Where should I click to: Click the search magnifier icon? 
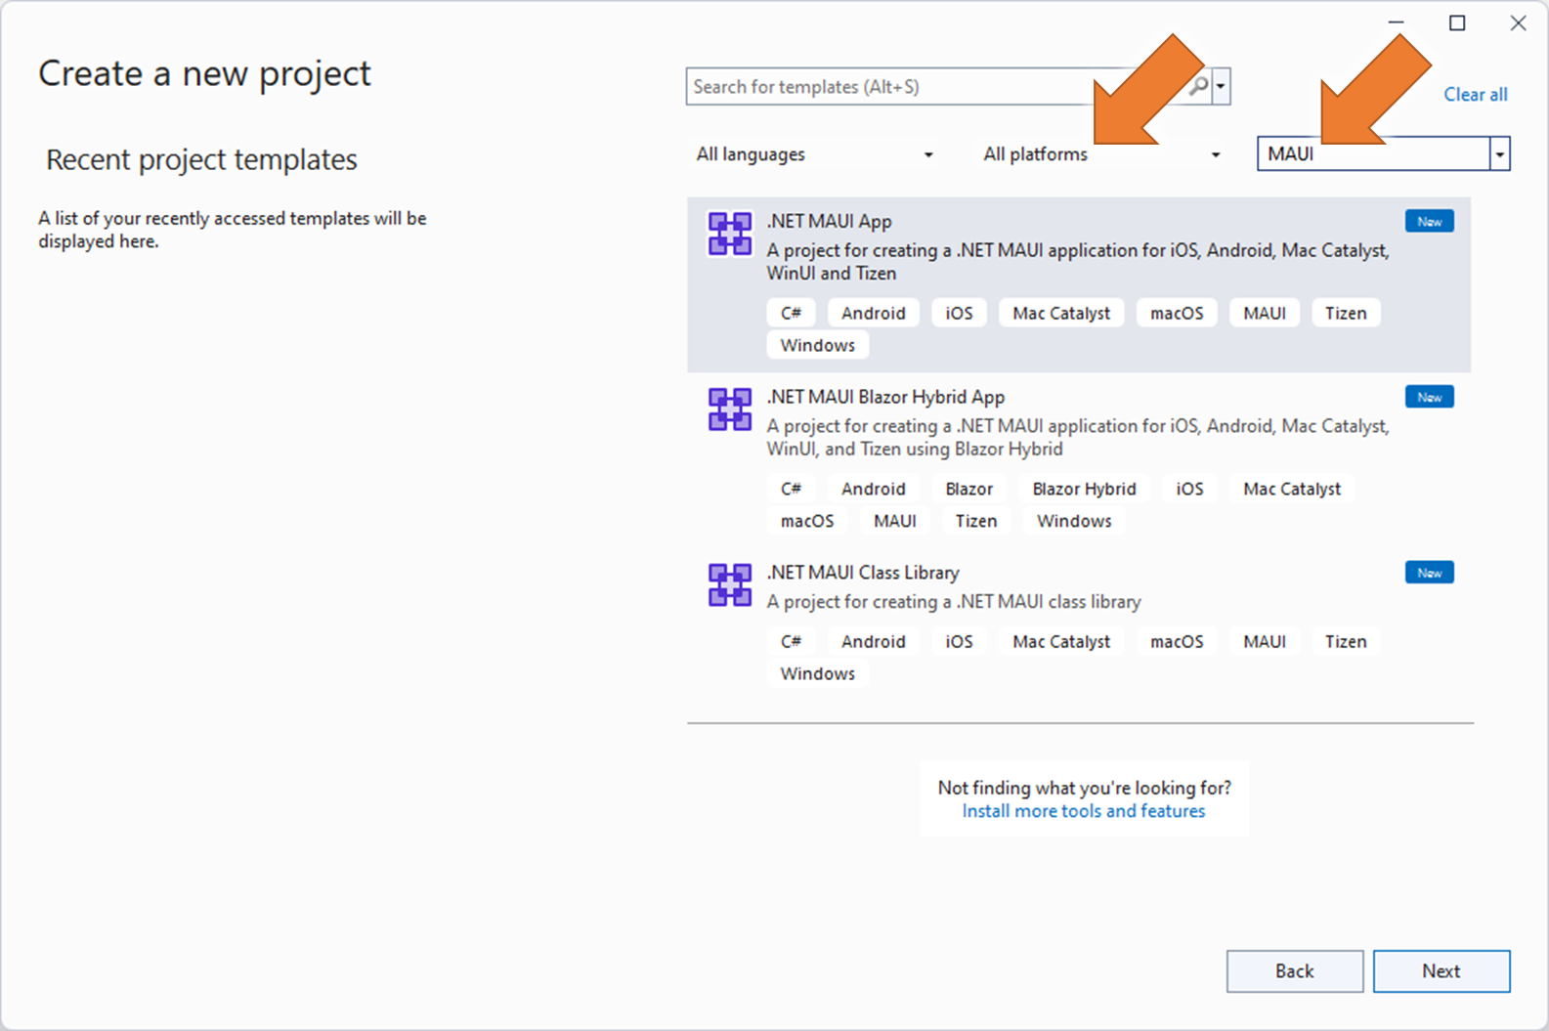click(1198, 86)
